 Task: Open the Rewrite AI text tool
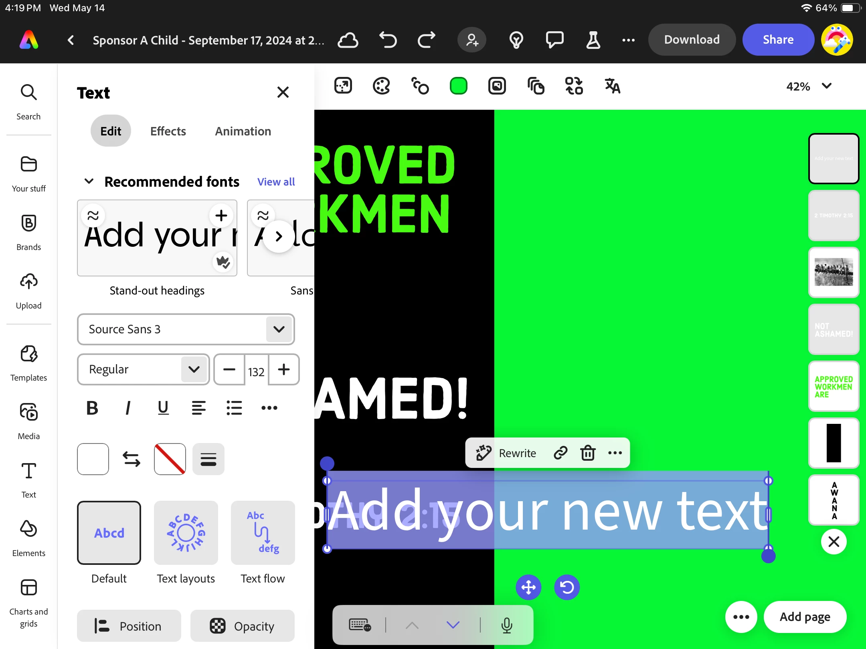[506, 453]
